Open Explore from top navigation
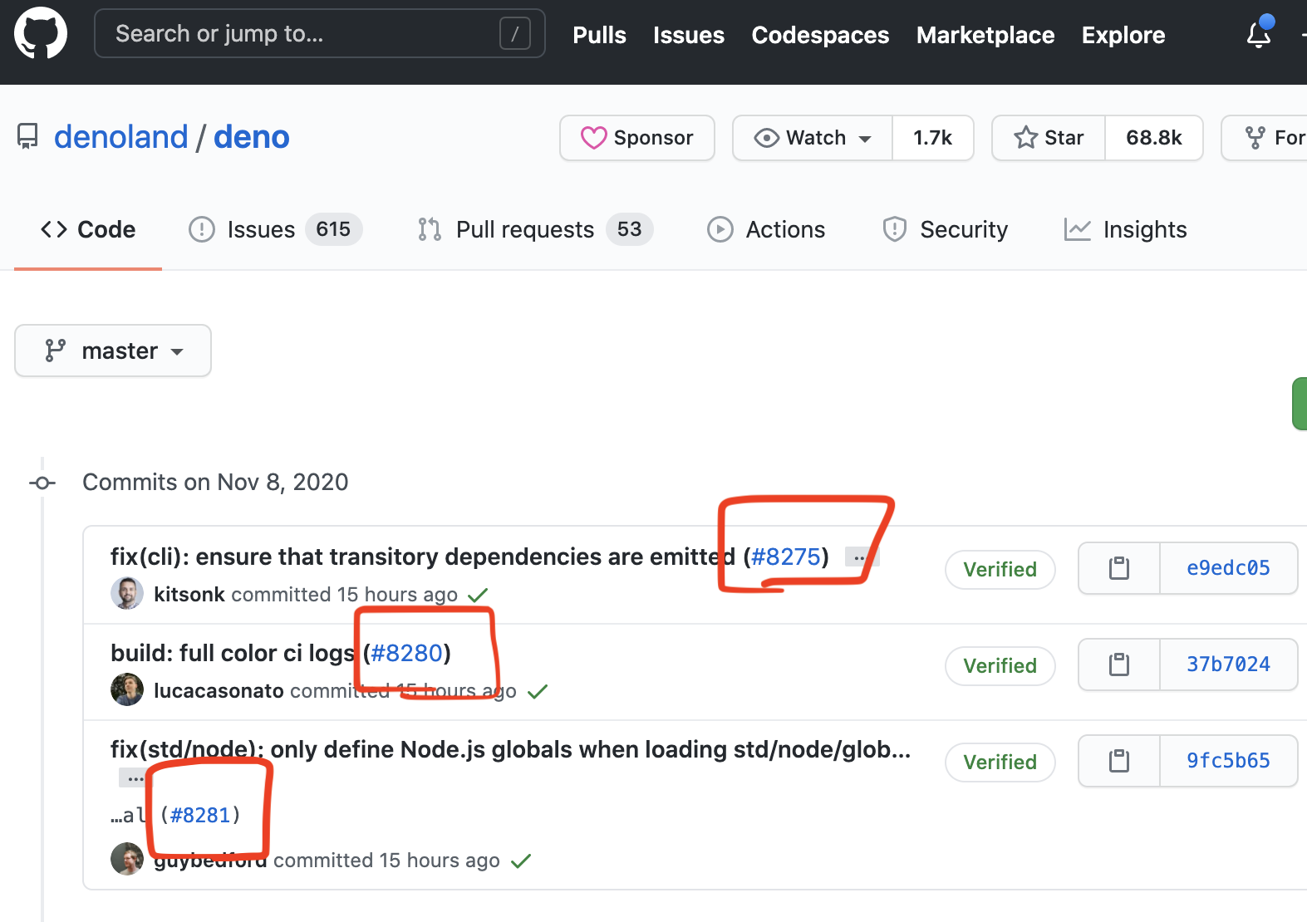 coord(1123,35)
